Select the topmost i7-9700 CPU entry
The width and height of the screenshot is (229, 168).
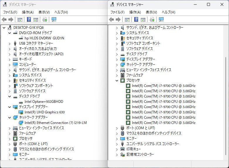click(x=163, y=86)
